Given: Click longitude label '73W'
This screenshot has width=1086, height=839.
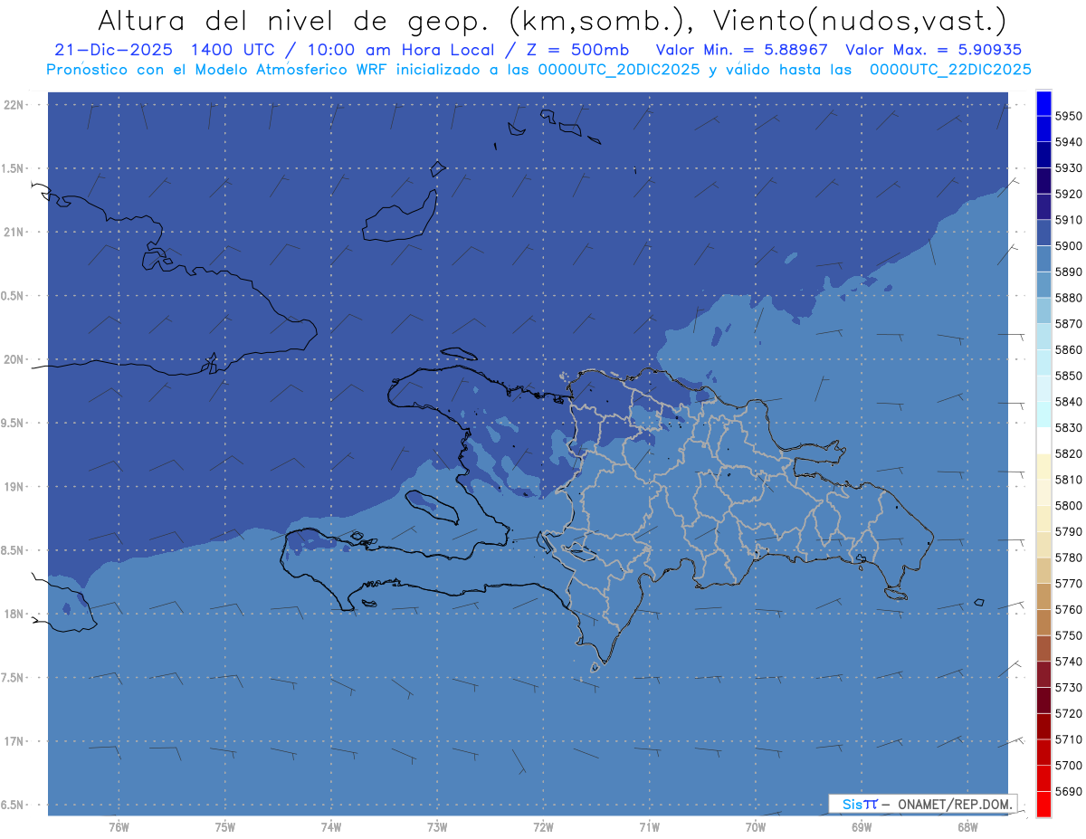Looking at the screenshot, I should coord(437,827).
